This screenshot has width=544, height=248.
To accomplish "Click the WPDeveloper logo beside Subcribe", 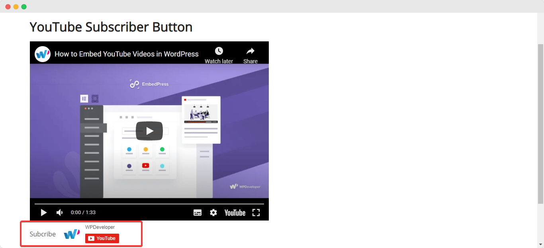I will click(71, 234).
